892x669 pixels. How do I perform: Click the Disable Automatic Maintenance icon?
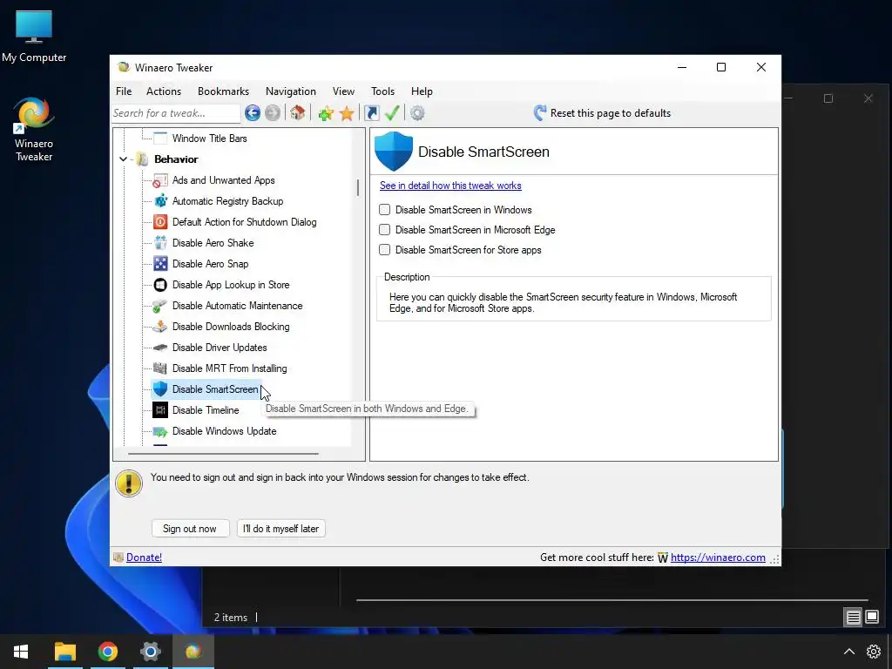coord(160,306)
